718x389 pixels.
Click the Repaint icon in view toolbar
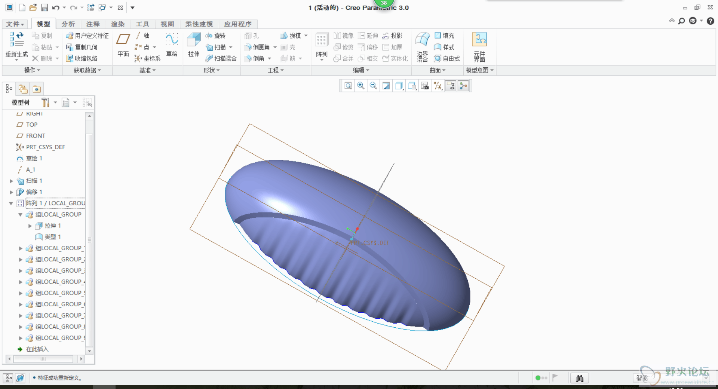coord(386,86)
